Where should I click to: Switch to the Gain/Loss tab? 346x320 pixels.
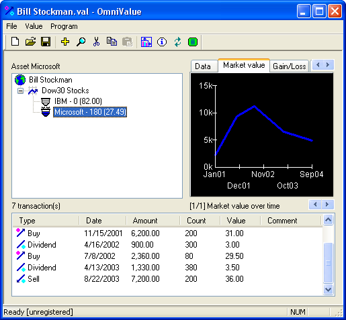289,66
